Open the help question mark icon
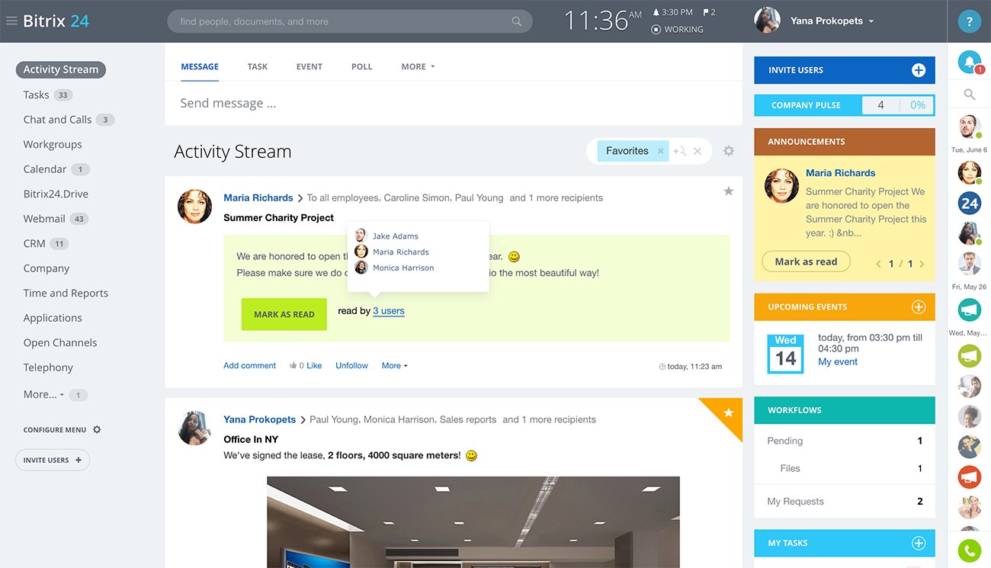 point(969,21)
